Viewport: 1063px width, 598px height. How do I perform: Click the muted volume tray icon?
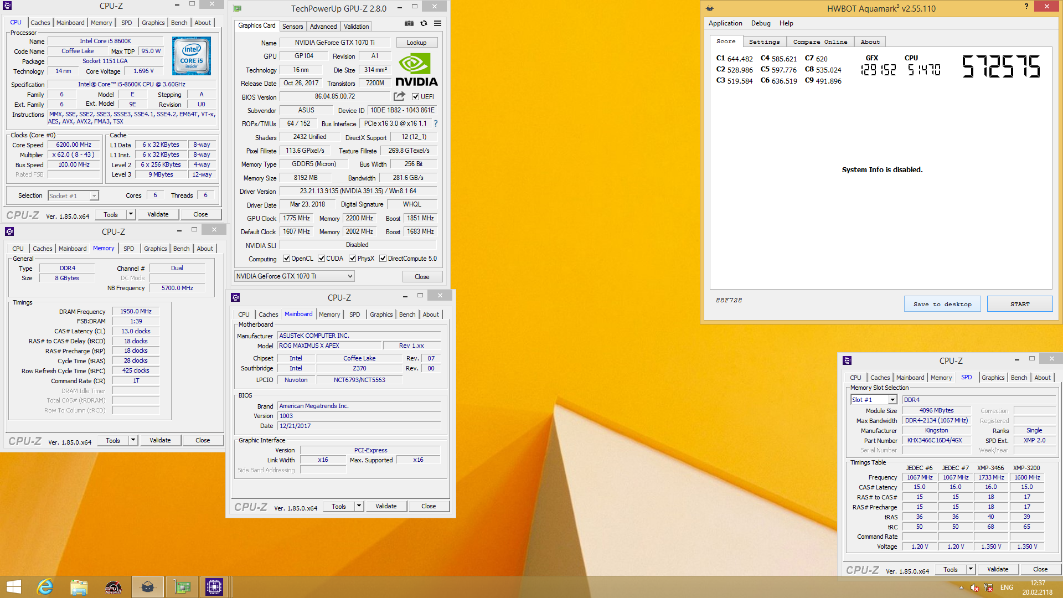[974, 587]
